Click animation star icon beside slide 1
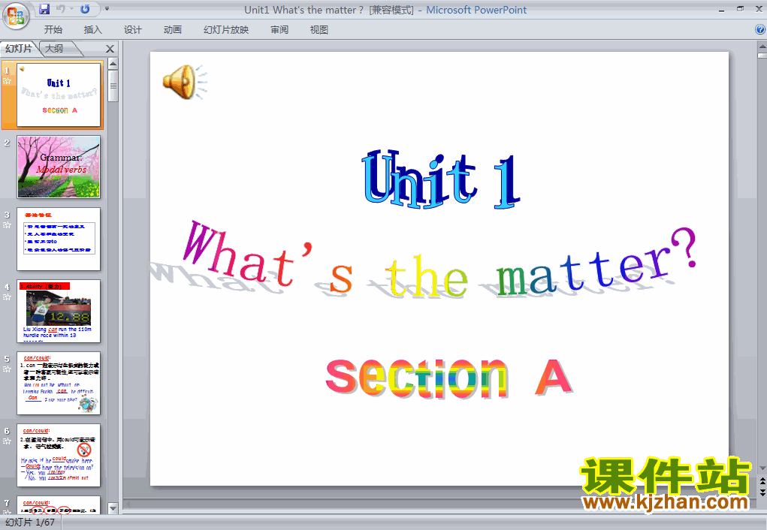Image resolution: width=767 pixels, height=530 pixels. point(7,80)
